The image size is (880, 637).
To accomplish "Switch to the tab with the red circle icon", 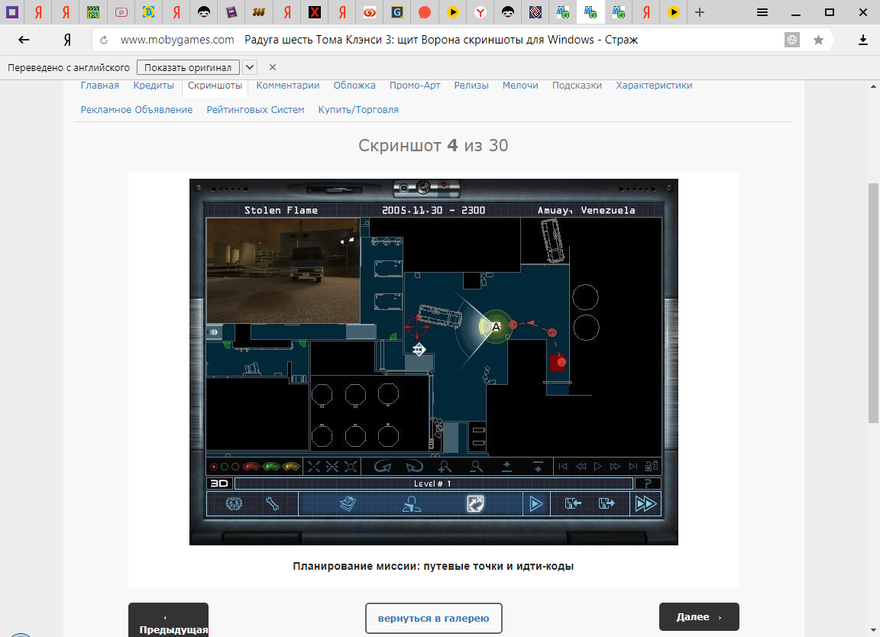I will click(425, 11).
